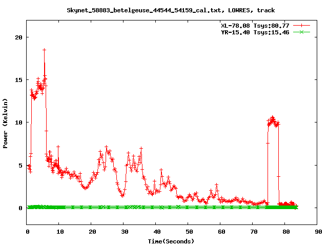Click the plot title Skynet_58883_betelgeuse filename

pos(171,10)
